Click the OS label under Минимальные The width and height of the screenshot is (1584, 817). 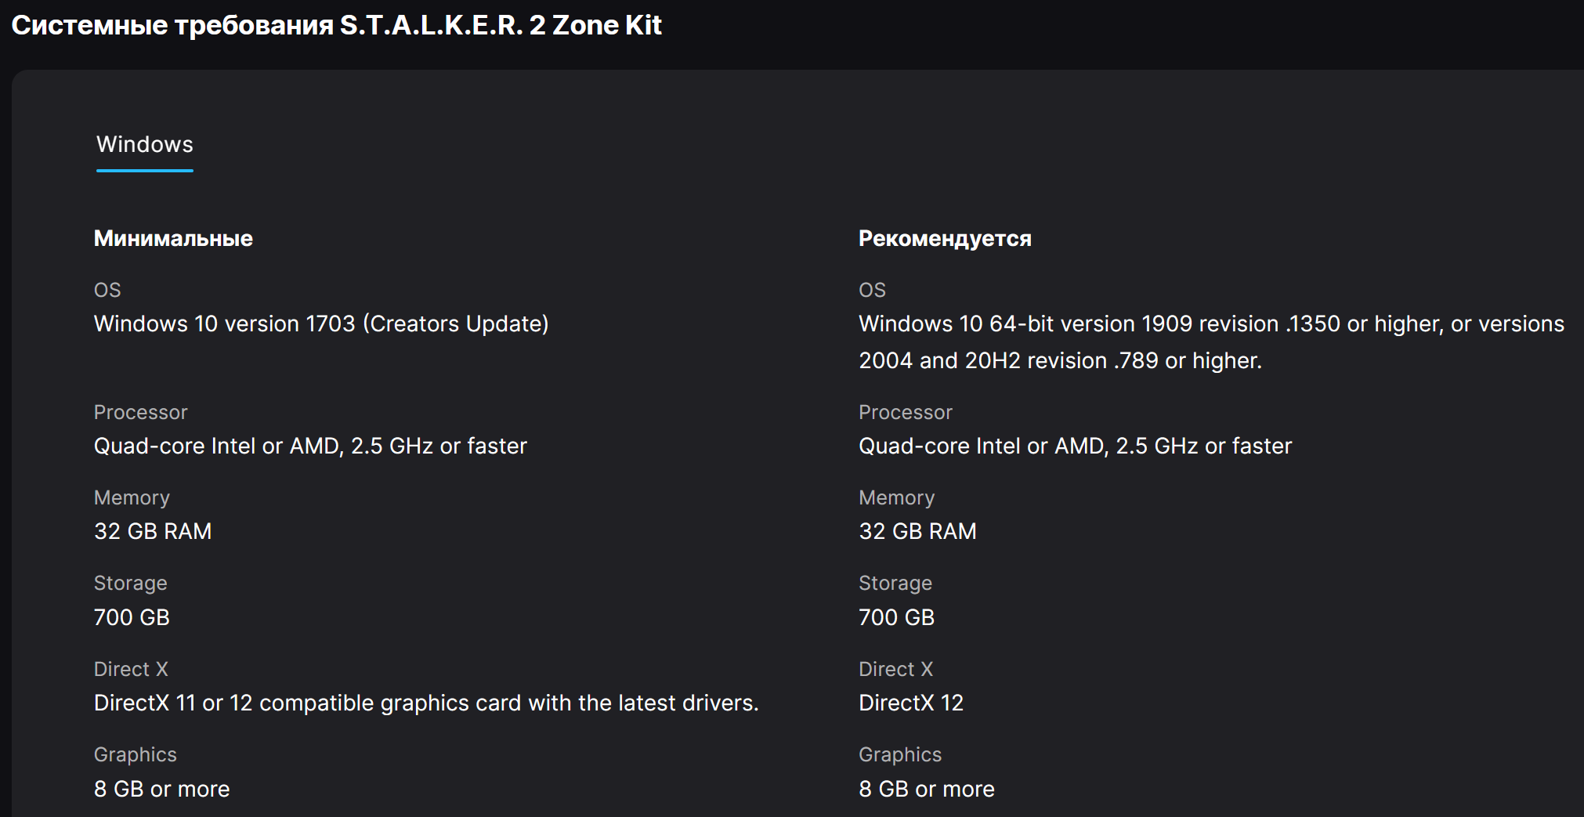pyautogui.click(x=107, y=290)
